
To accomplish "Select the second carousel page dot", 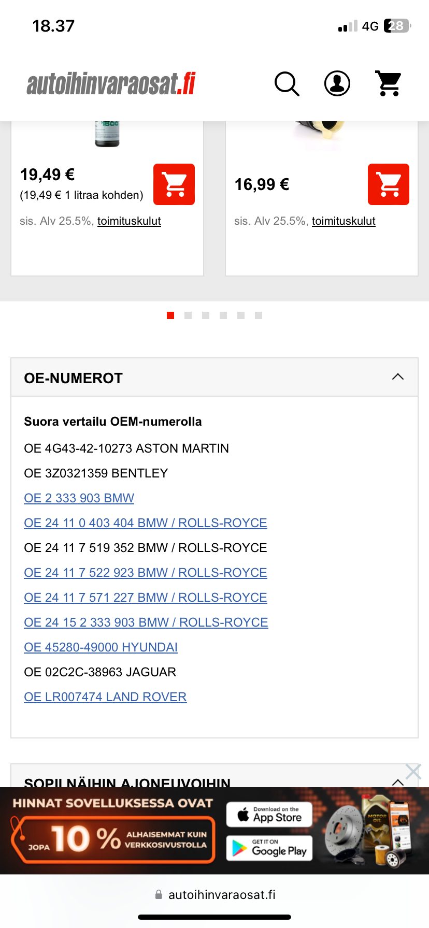I will tap(188, 315).
